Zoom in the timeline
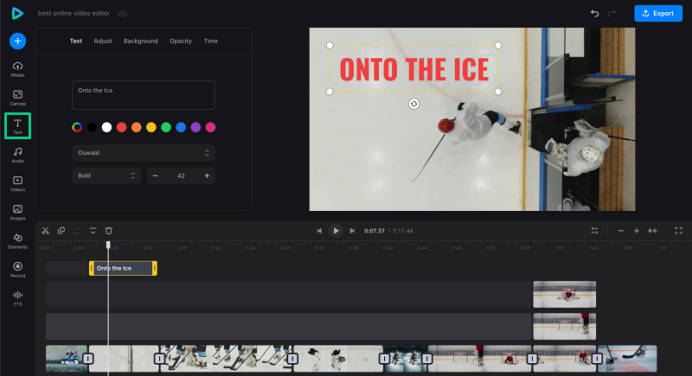692x376 pixels. [x=637, y=231]
